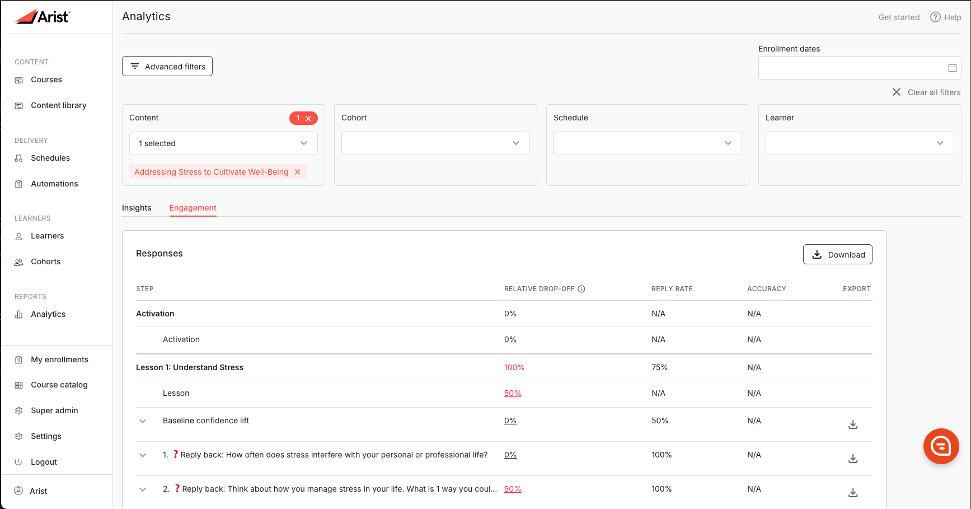Click the Analytics bar chart icon
Image resolution: width=971 pixels, height=509 pixels.
click(x=18, y=315)
